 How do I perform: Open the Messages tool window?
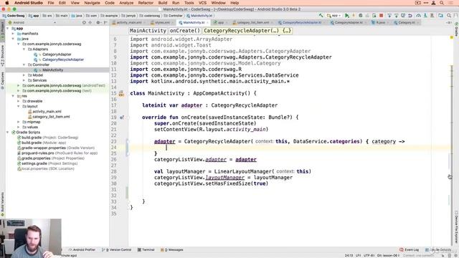click(x=172, y=250)
